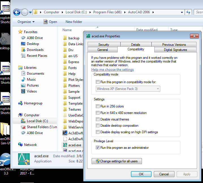Expand the Organize menu dropdown

pyautogui.click(x=26, y=22)
